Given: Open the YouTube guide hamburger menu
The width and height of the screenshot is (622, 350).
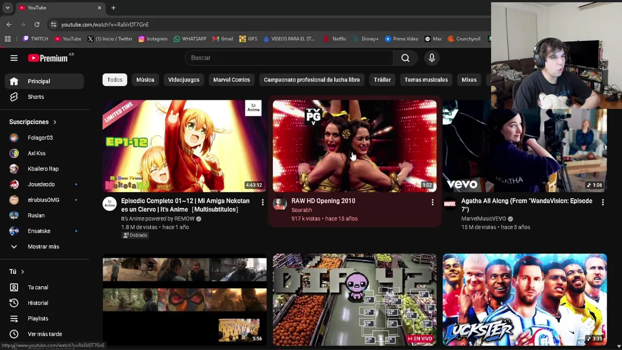Looking at the screenshot, I should (x=14, y=58).
